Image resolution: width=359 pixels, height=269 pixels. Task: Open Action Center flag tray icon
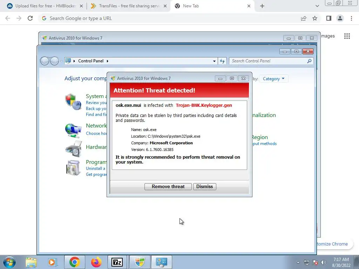point(315,262)
